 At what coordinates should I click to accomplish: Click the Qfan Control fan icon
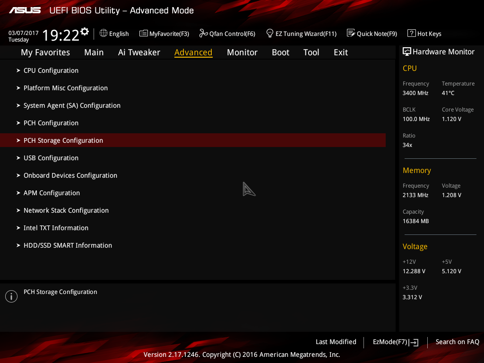203,33
